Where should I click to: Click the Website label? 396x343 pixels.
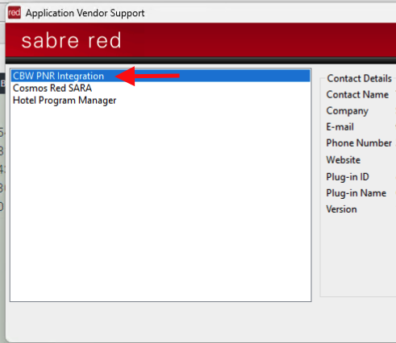344,160
